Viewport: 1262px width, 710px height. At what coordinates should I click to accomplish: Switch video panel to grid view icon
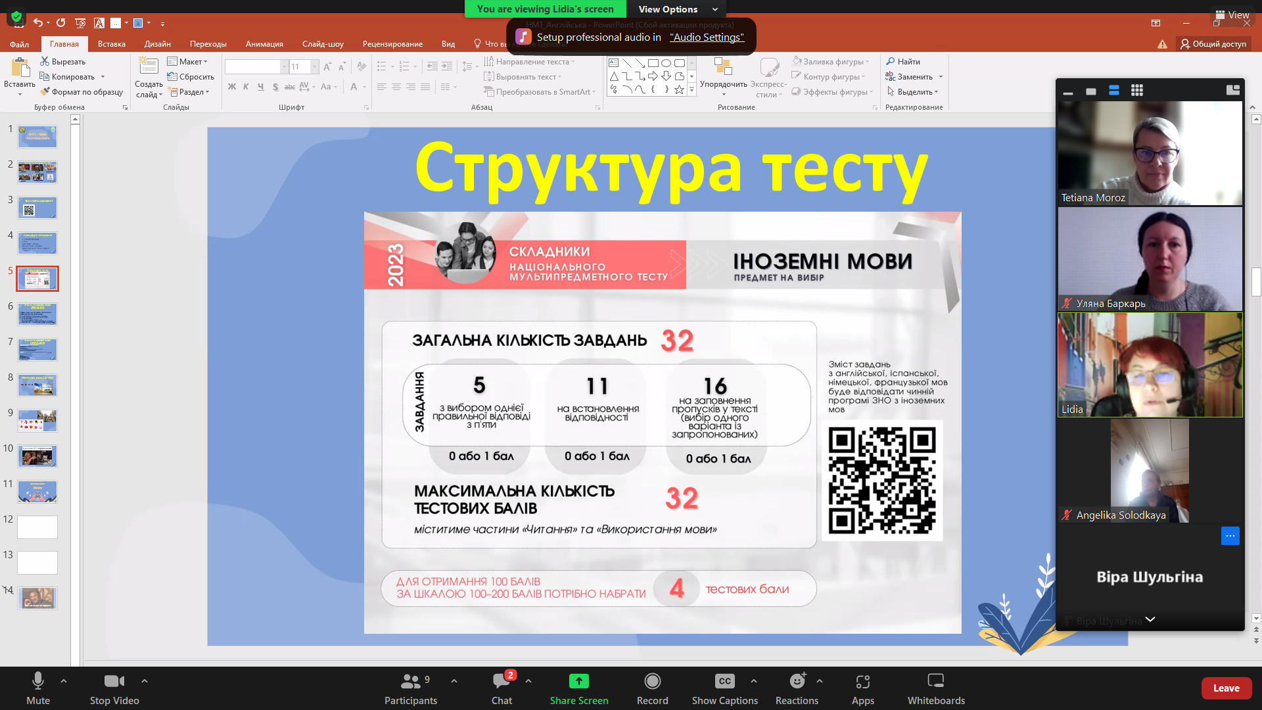(x=1136, y=91)
